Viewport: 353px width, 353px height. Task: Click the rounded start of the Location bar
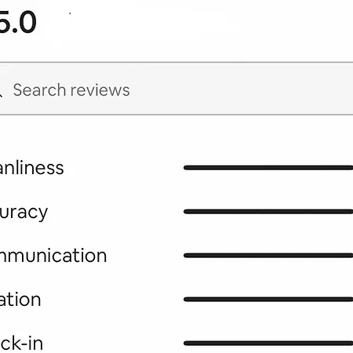(186, 300)
